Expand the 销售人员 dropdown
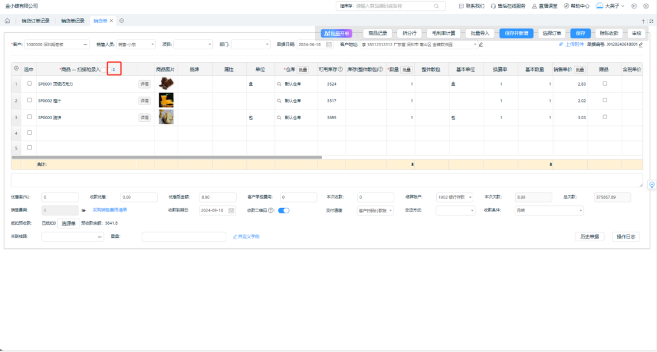The height and width of the screenshot is (352, 657). point(152,44)
